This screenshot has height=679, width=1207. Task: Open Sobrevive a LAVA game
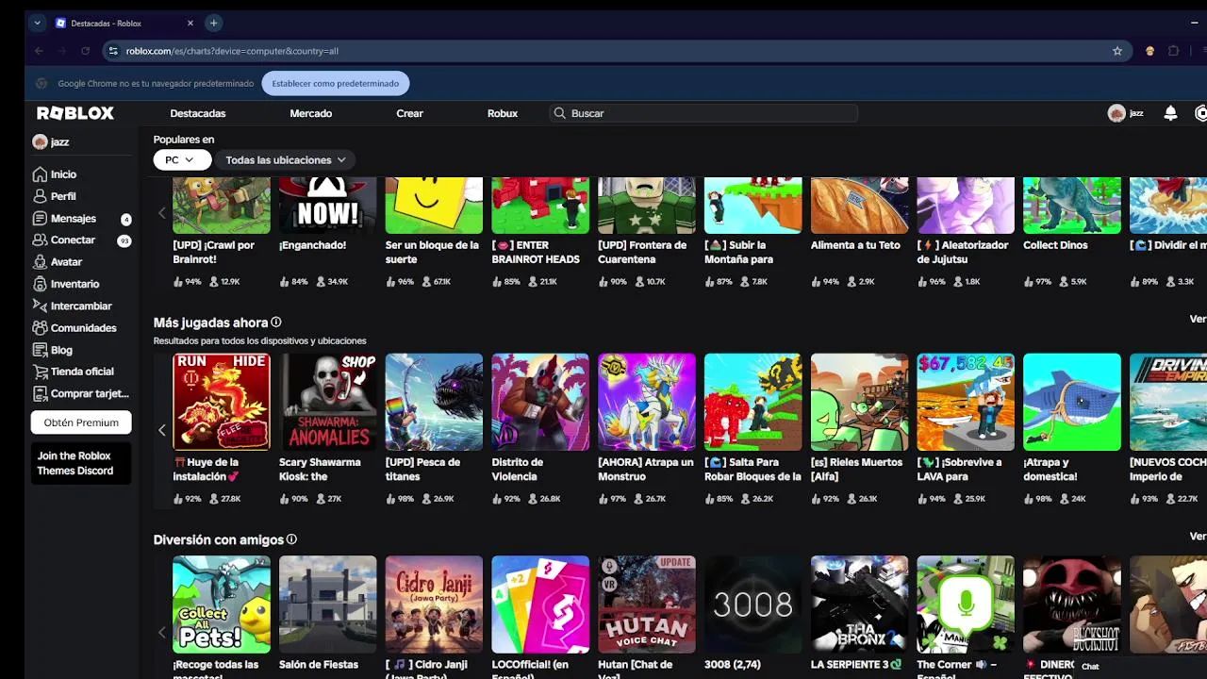(966, 402)
